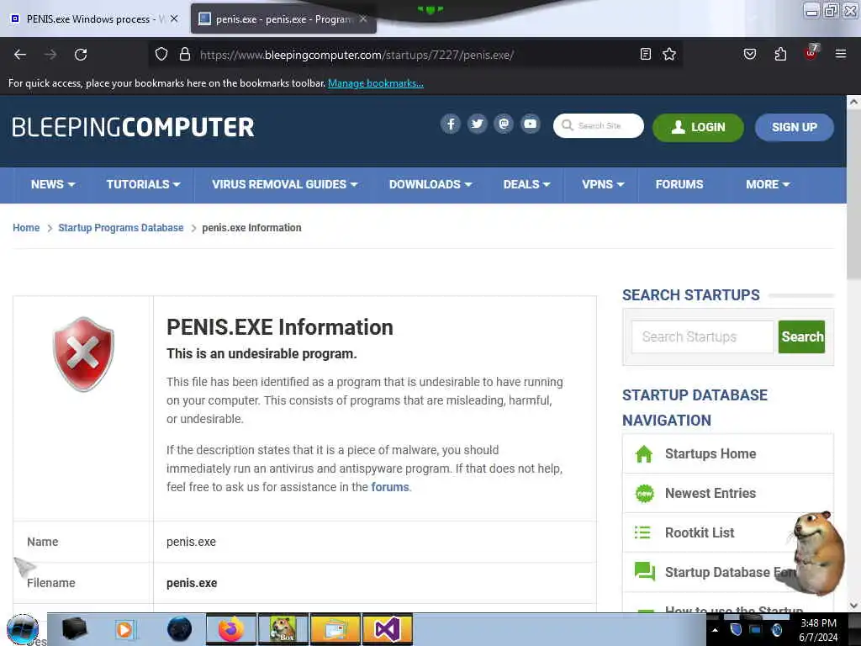Show hidden system tray icons arrow

pos(715,630)
